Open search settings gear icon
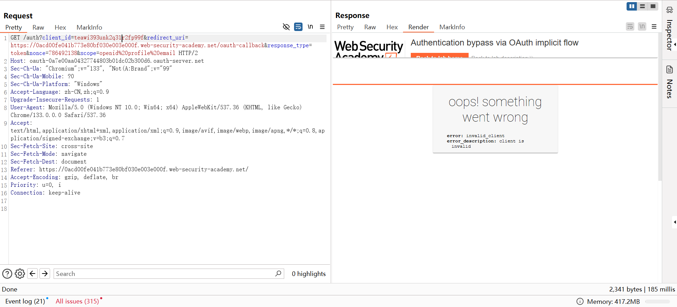The height and width of the screenshot is (307, 677). (20, 274)
